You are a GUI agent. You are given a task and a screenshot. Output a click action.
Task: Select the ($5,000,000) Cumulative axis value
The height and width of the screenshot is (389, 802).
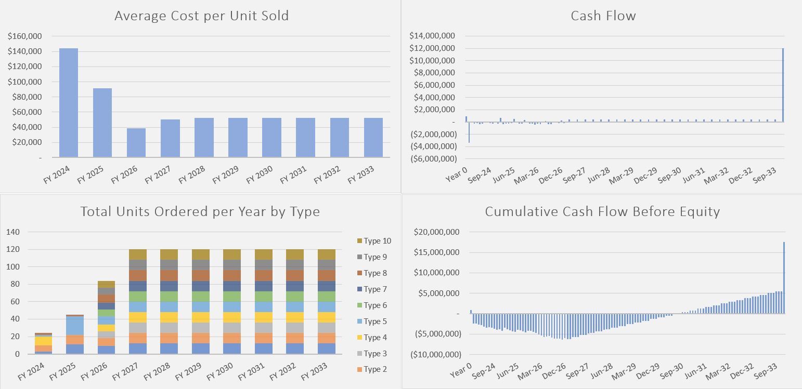click(x=438, y=334)
